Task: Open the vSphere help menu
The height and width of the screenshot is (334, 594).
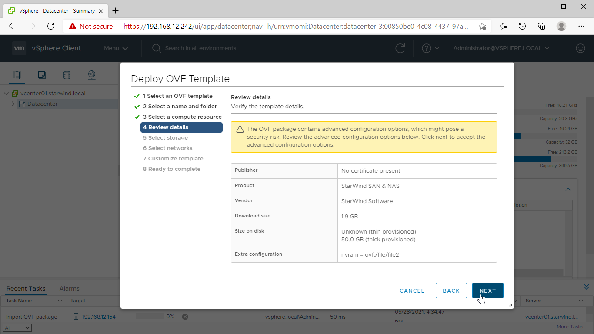Action: (x=430, y=48)
